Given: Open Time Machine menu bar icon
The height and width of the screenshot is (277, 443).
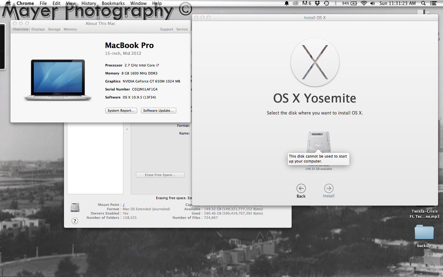Looking at the screenshot, I should 326,3.
